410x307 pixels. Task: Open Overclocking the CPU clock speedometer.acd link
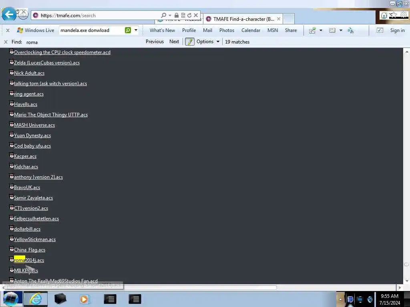click(x=62, y=52)
